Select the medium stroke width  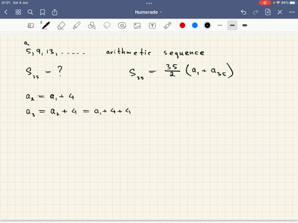[232, 25]
